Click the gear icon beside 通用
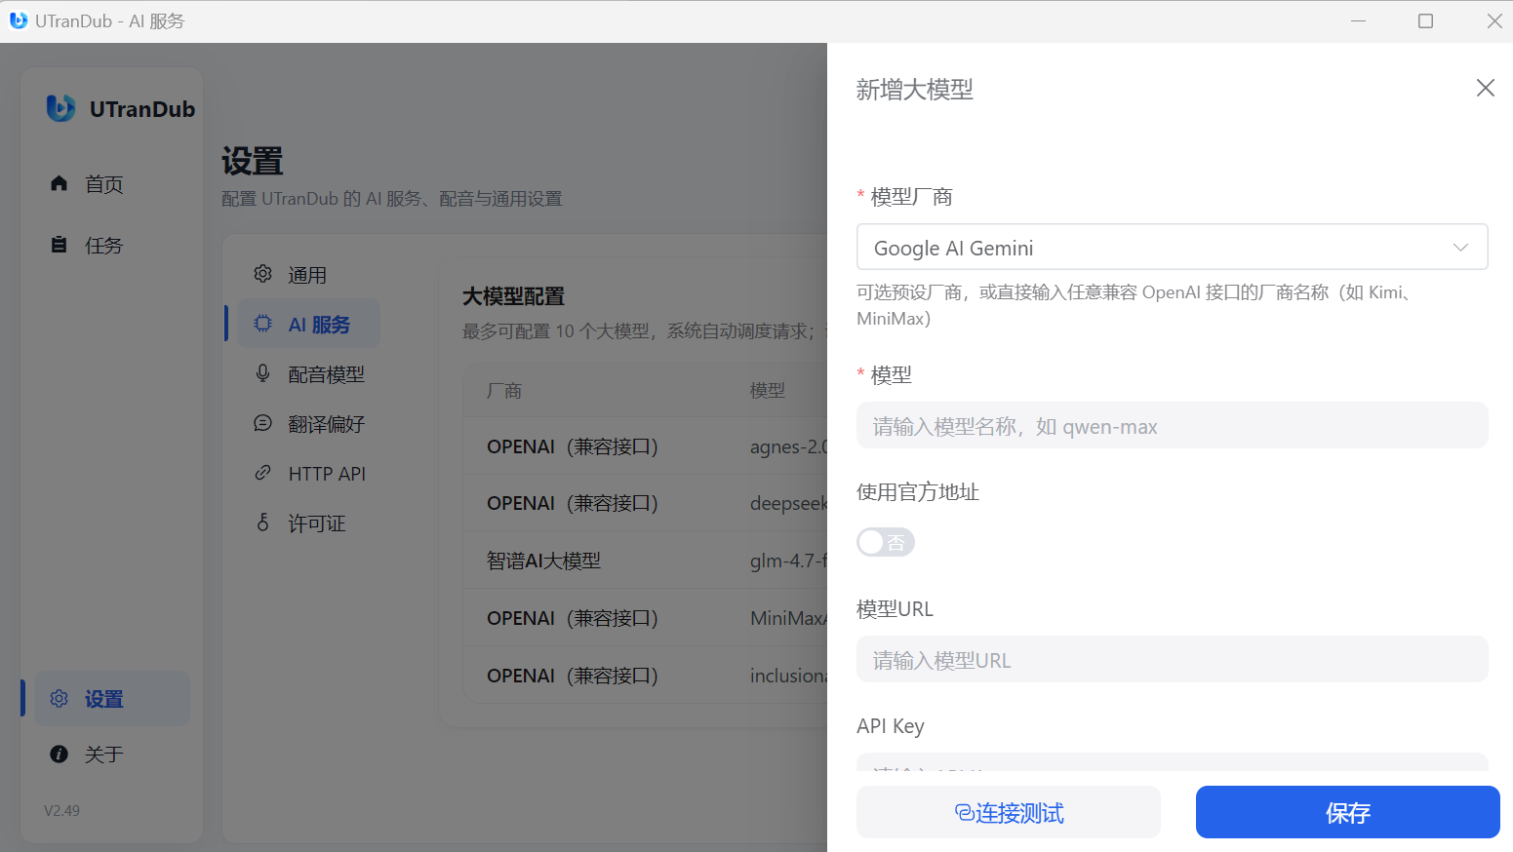1513x852 pixels. [262, 274]
